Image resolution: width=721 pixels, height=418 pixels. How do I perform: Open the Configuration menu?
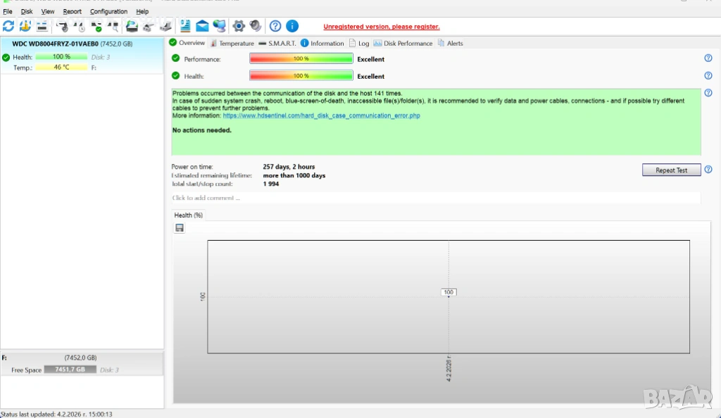[x=108, y=11]
